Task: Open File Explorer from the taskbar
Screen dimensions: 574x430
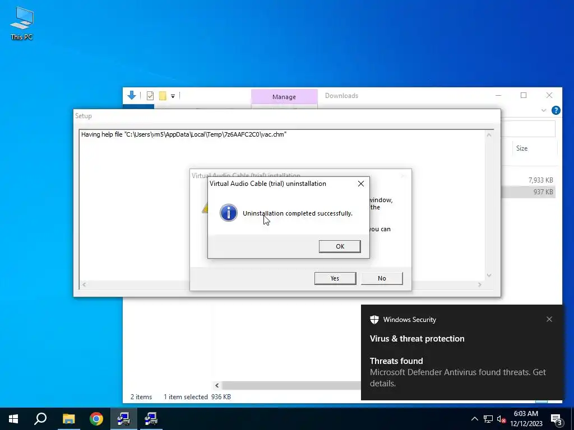Action: (68, 419)
